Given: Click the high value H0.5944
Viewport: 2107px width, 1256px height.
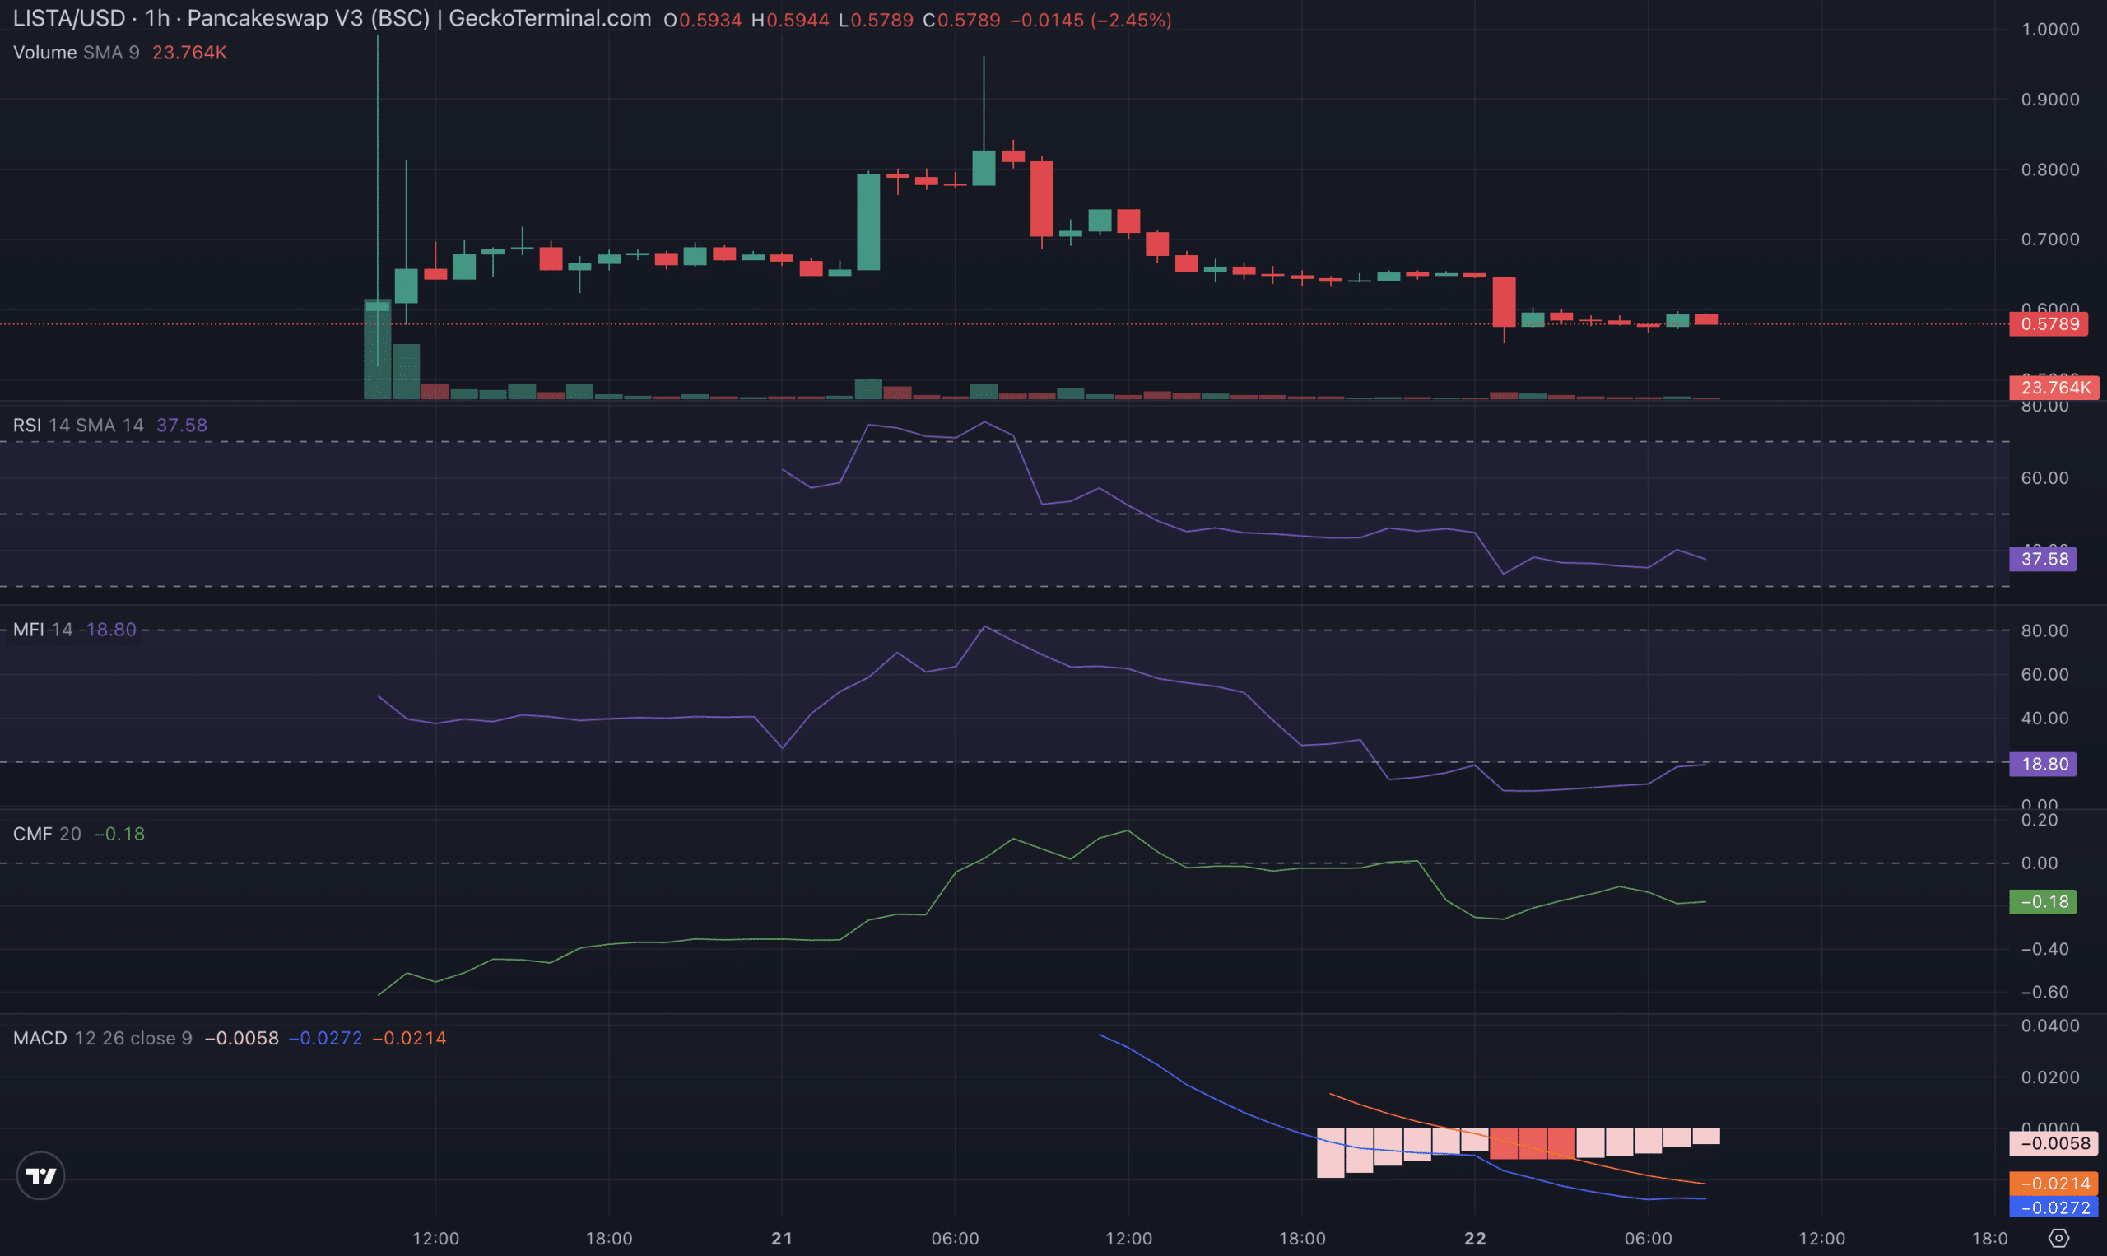Looking at the screenshot, I should [x=789, y=20].
